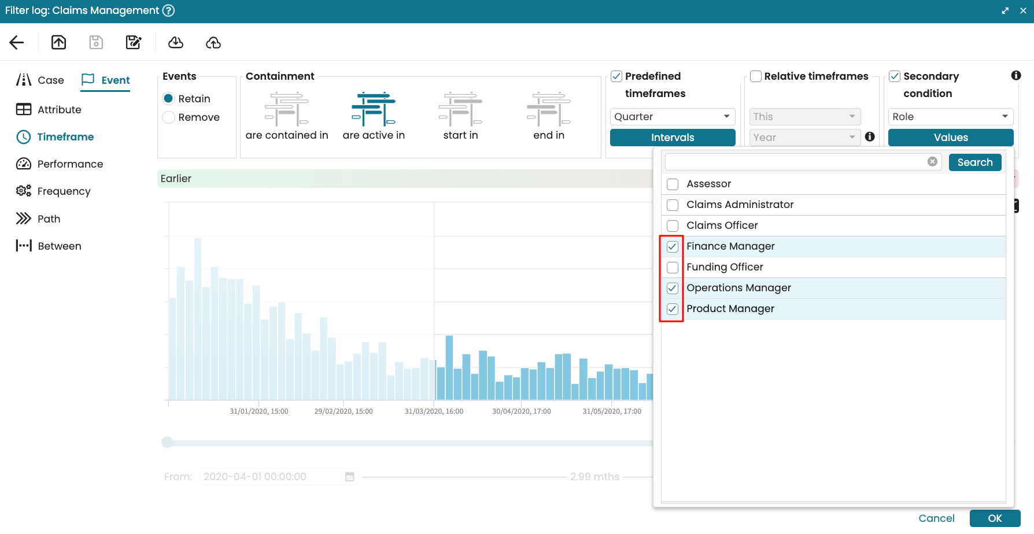1034x534 pixels.
Task: Click the back arrow icon
Action: (17, 42)
